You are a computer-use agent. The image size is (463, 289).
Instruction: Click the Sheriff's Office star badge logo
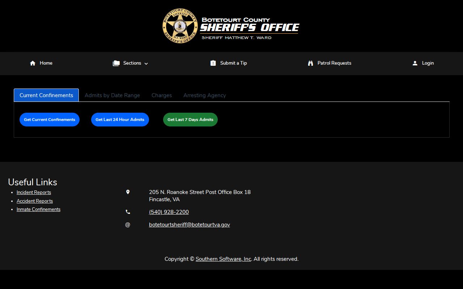pyautogui.click(x=180, y=26)
